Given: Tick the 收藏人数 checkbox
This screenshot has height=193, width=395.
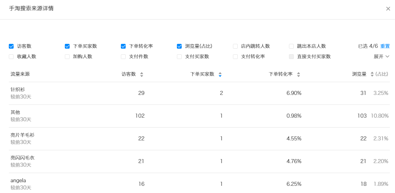Looking at the screenshot, I should pos(11,57).
